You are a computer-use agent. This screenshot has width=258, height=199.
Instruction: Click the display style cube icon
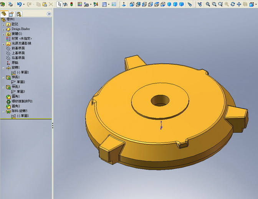(251, 4)
